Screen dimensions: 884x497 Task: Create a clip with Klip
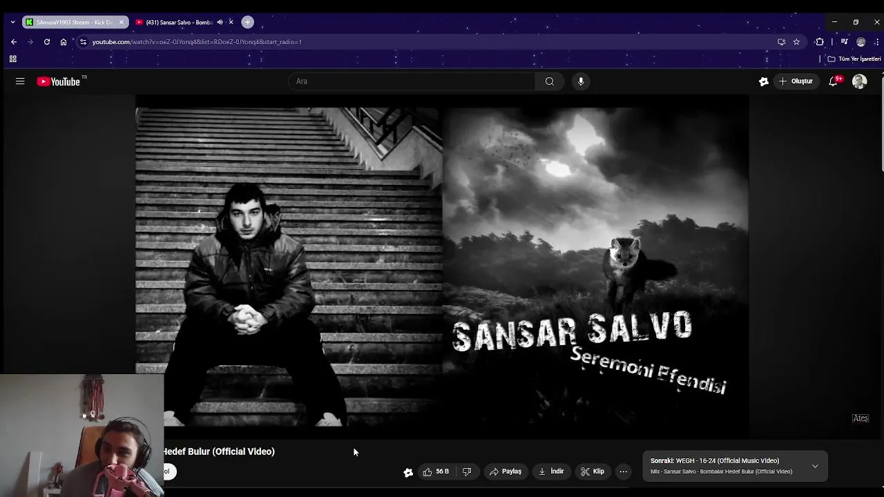(x=593, y=471)
